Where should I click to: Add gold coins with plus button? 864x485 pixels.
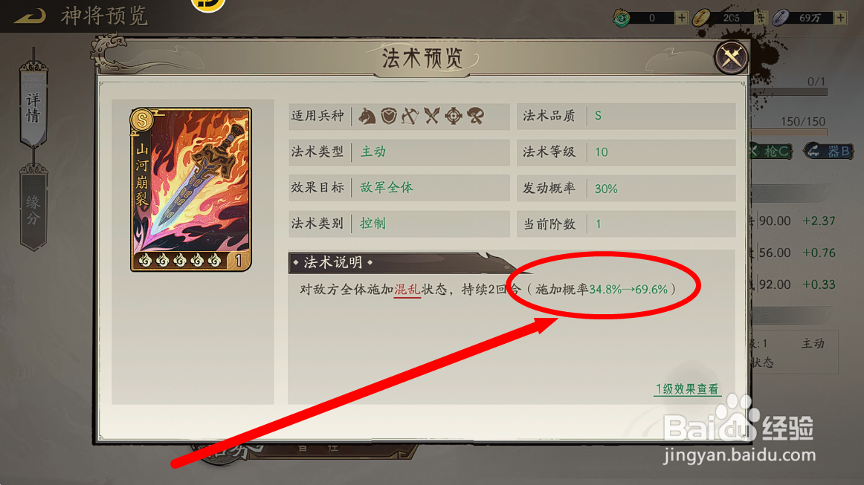point(761,18)
